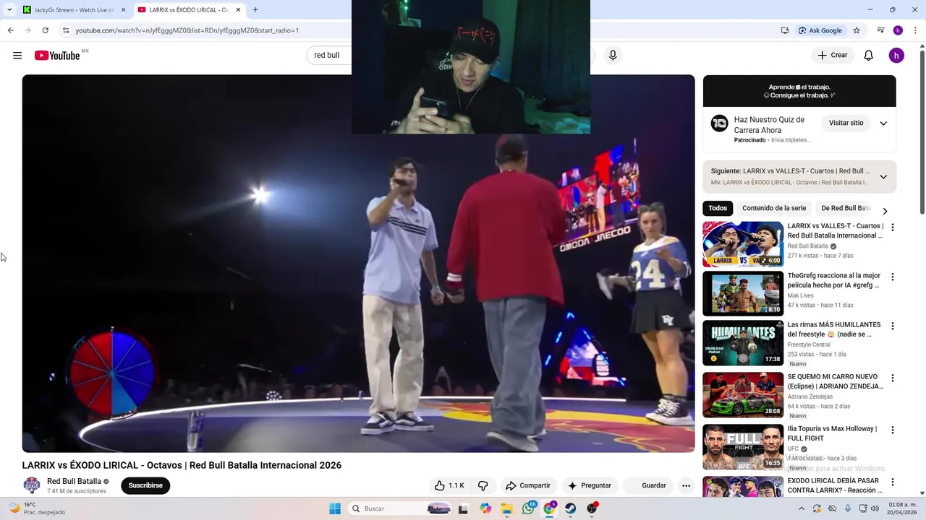This screenshot has height=520, width=926.
Task: Open the cast/install icon in address bar
Action: (785, 30)
